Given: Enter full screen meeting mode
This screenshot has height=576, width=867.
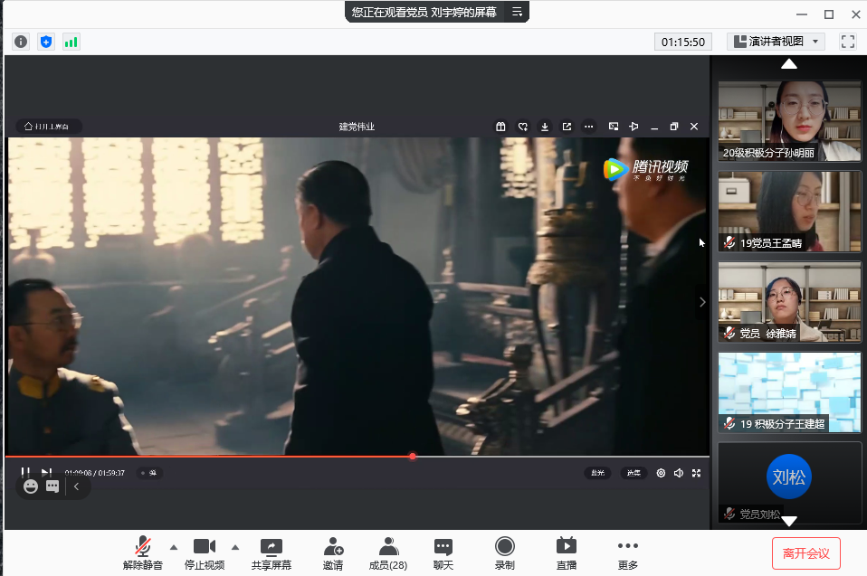Looking at the screenshot, I should click(847, 42).
